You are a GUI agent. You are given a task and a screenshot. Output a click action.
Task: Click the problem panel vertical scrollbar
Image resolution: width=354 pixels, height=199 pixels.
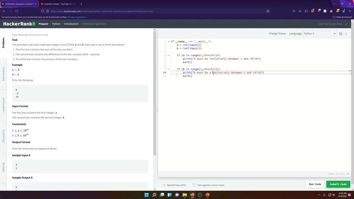(155, 93)
